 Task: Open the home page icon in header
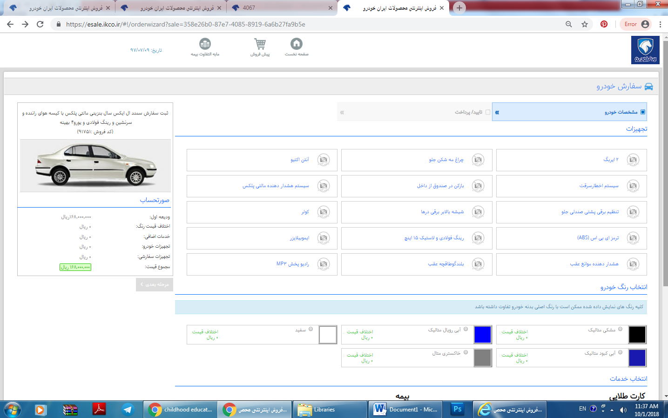(297, 44)
